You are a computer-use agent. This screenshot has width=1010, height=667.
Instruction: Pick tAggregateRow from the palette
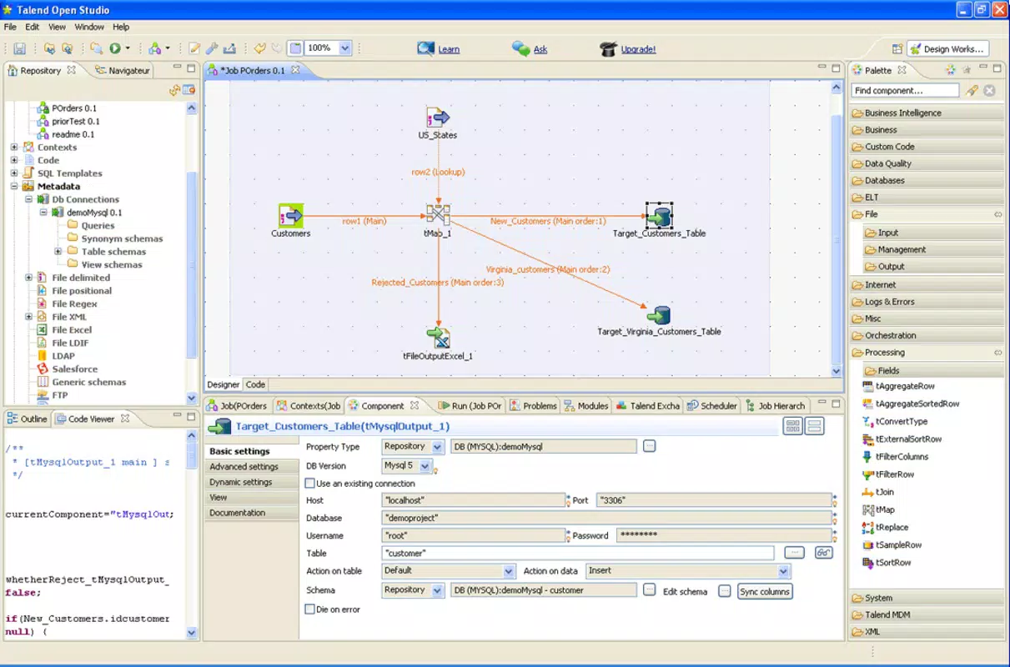tap(898, 386)
